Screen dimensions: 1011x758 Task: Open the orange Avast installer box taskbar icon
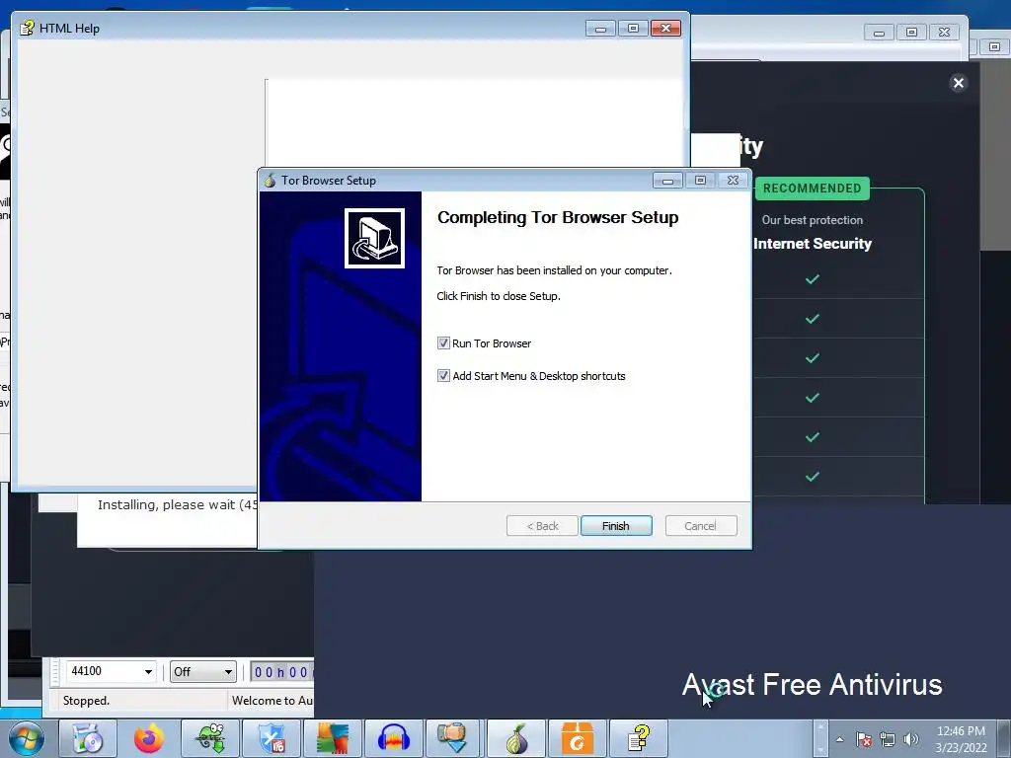pos(577,738)
